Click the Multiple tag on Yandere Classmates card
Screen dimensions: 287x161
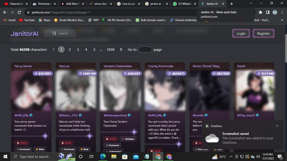click(128, 139)
